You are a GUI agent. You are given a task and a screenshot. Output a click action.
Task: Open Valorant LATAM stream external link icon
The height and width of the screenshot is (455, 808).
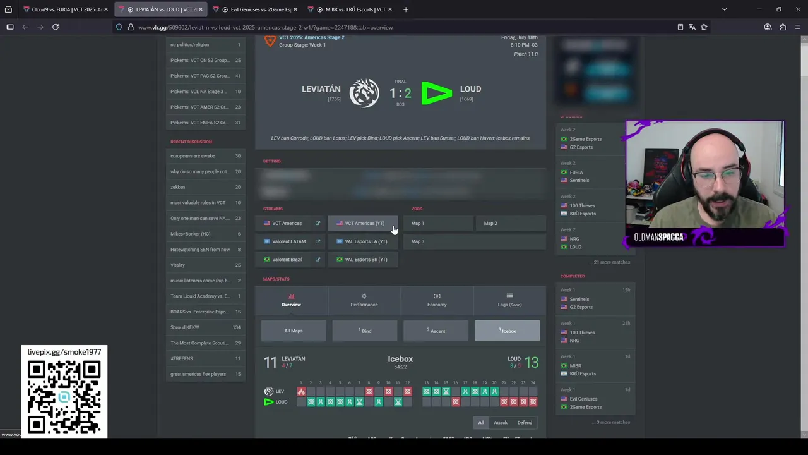pyautogui.click(x=318, y=241)
